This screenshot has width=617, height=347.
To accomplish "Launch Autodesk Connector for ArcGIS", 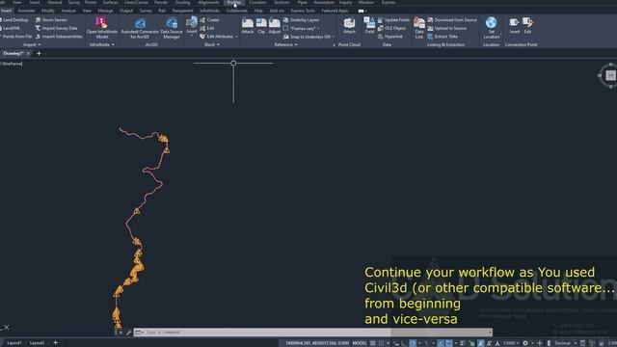I will click(x=140, y=28).
